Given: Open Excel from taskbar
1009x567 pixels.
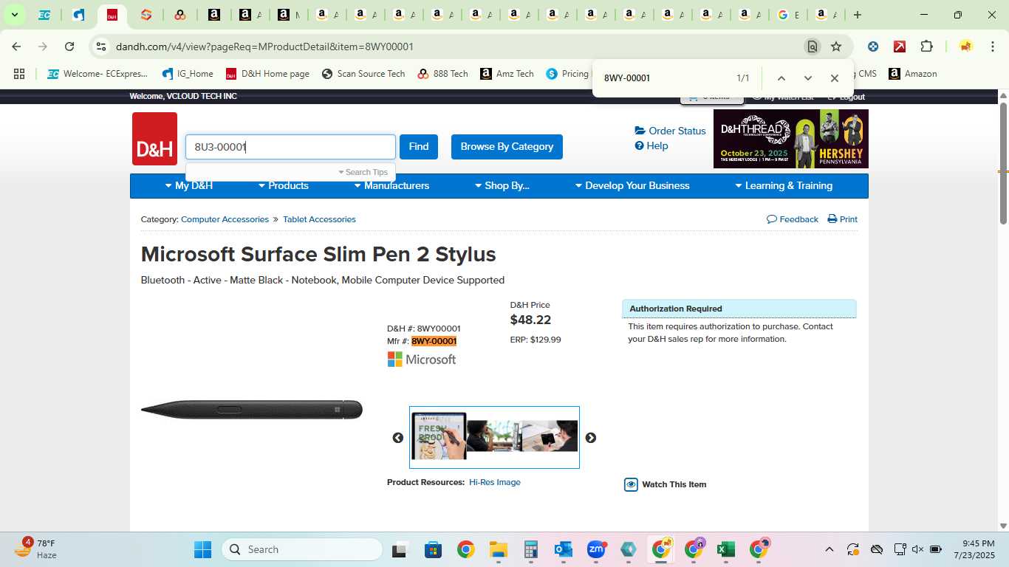Looking at the screenshot, I should coord(725,549).
